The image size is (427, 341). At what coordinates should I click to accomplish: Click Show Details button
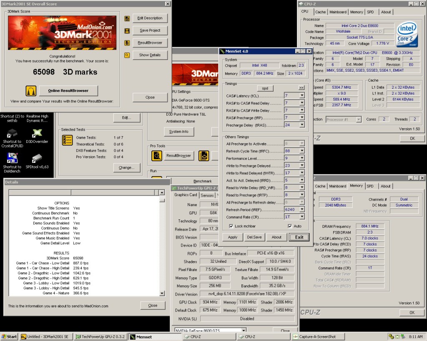coord(150,55)
